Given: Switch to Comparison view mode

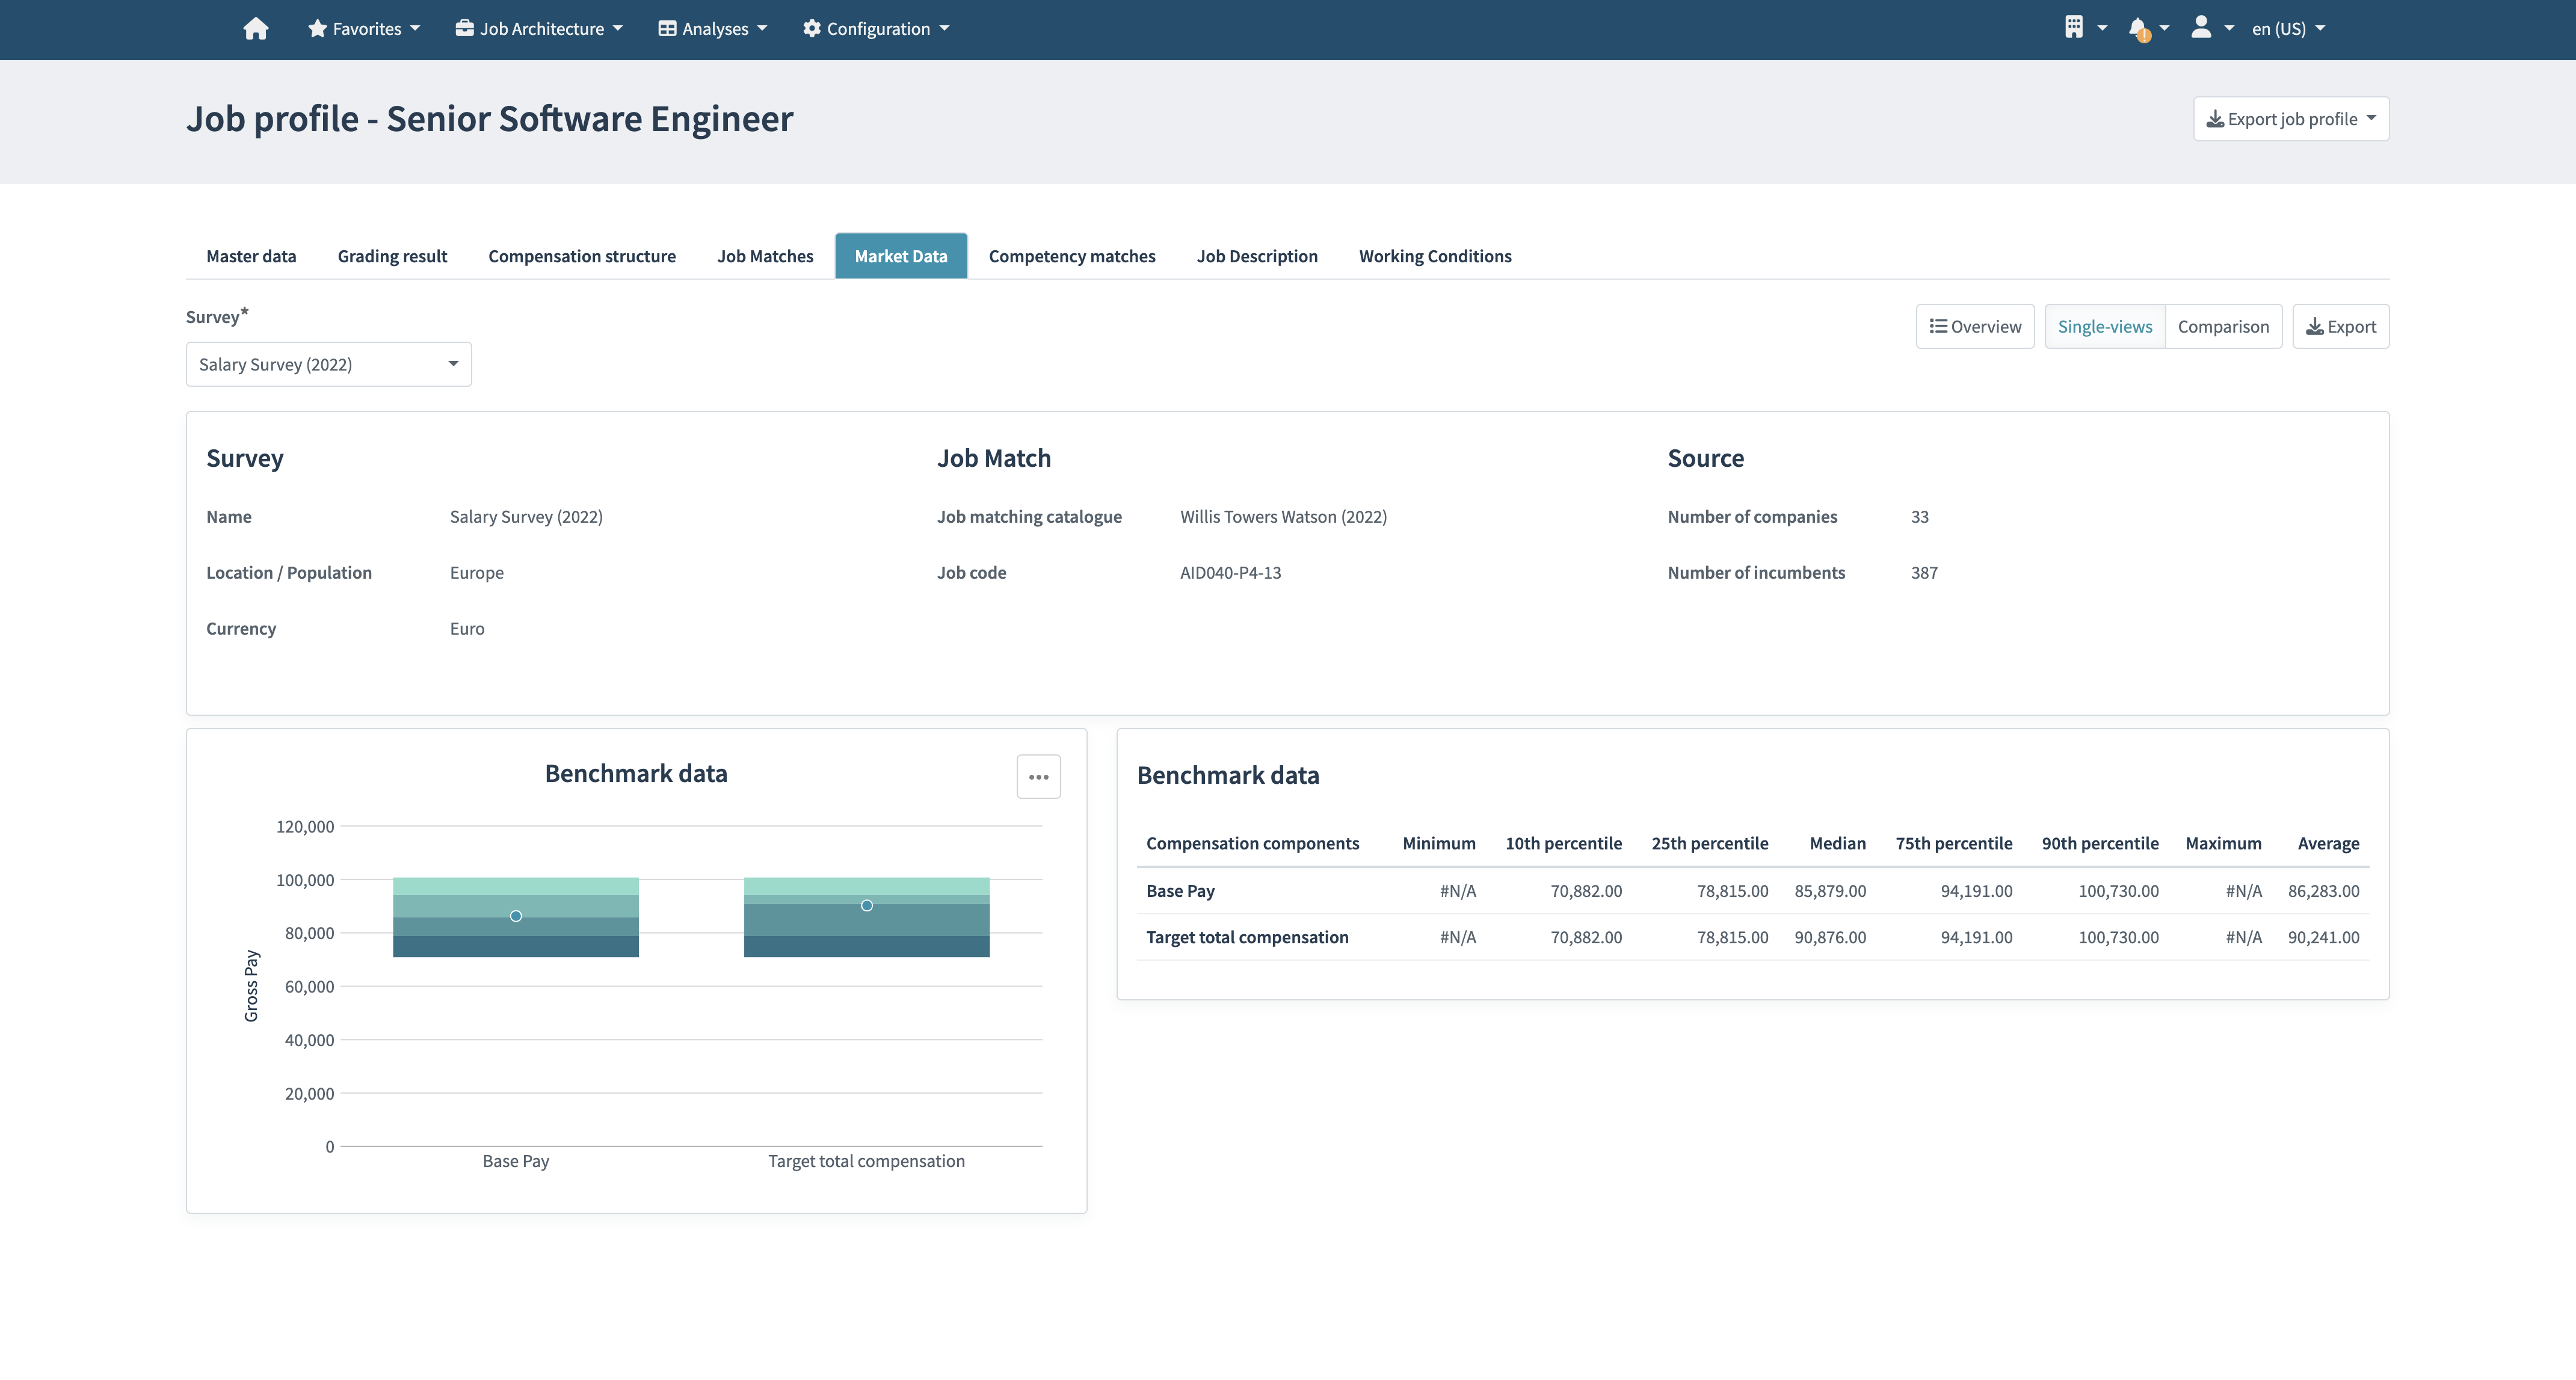Looking at the screenshot, I should tap(2222, 326).
